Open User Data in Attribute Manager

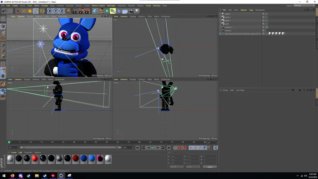240,90
